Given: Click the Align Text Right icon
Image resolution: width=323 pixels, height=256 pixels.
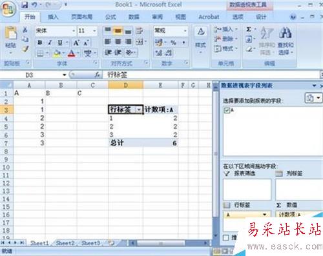Looking at the screenshot, I should click(x=128, y=41).
